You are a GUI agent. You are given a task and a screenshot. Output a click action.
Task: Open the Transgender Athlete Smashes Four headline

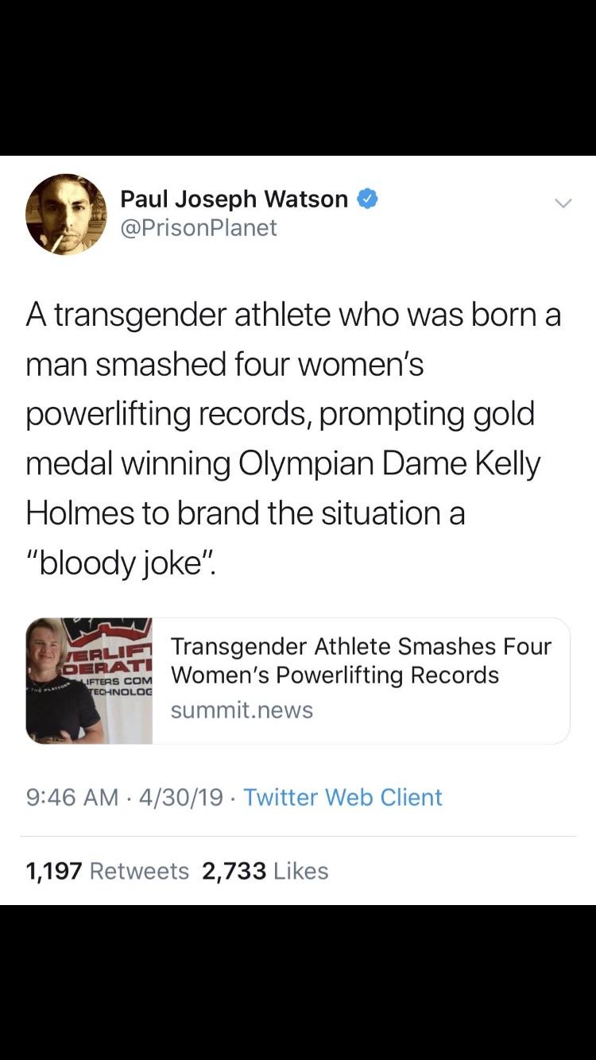(361, 647)
